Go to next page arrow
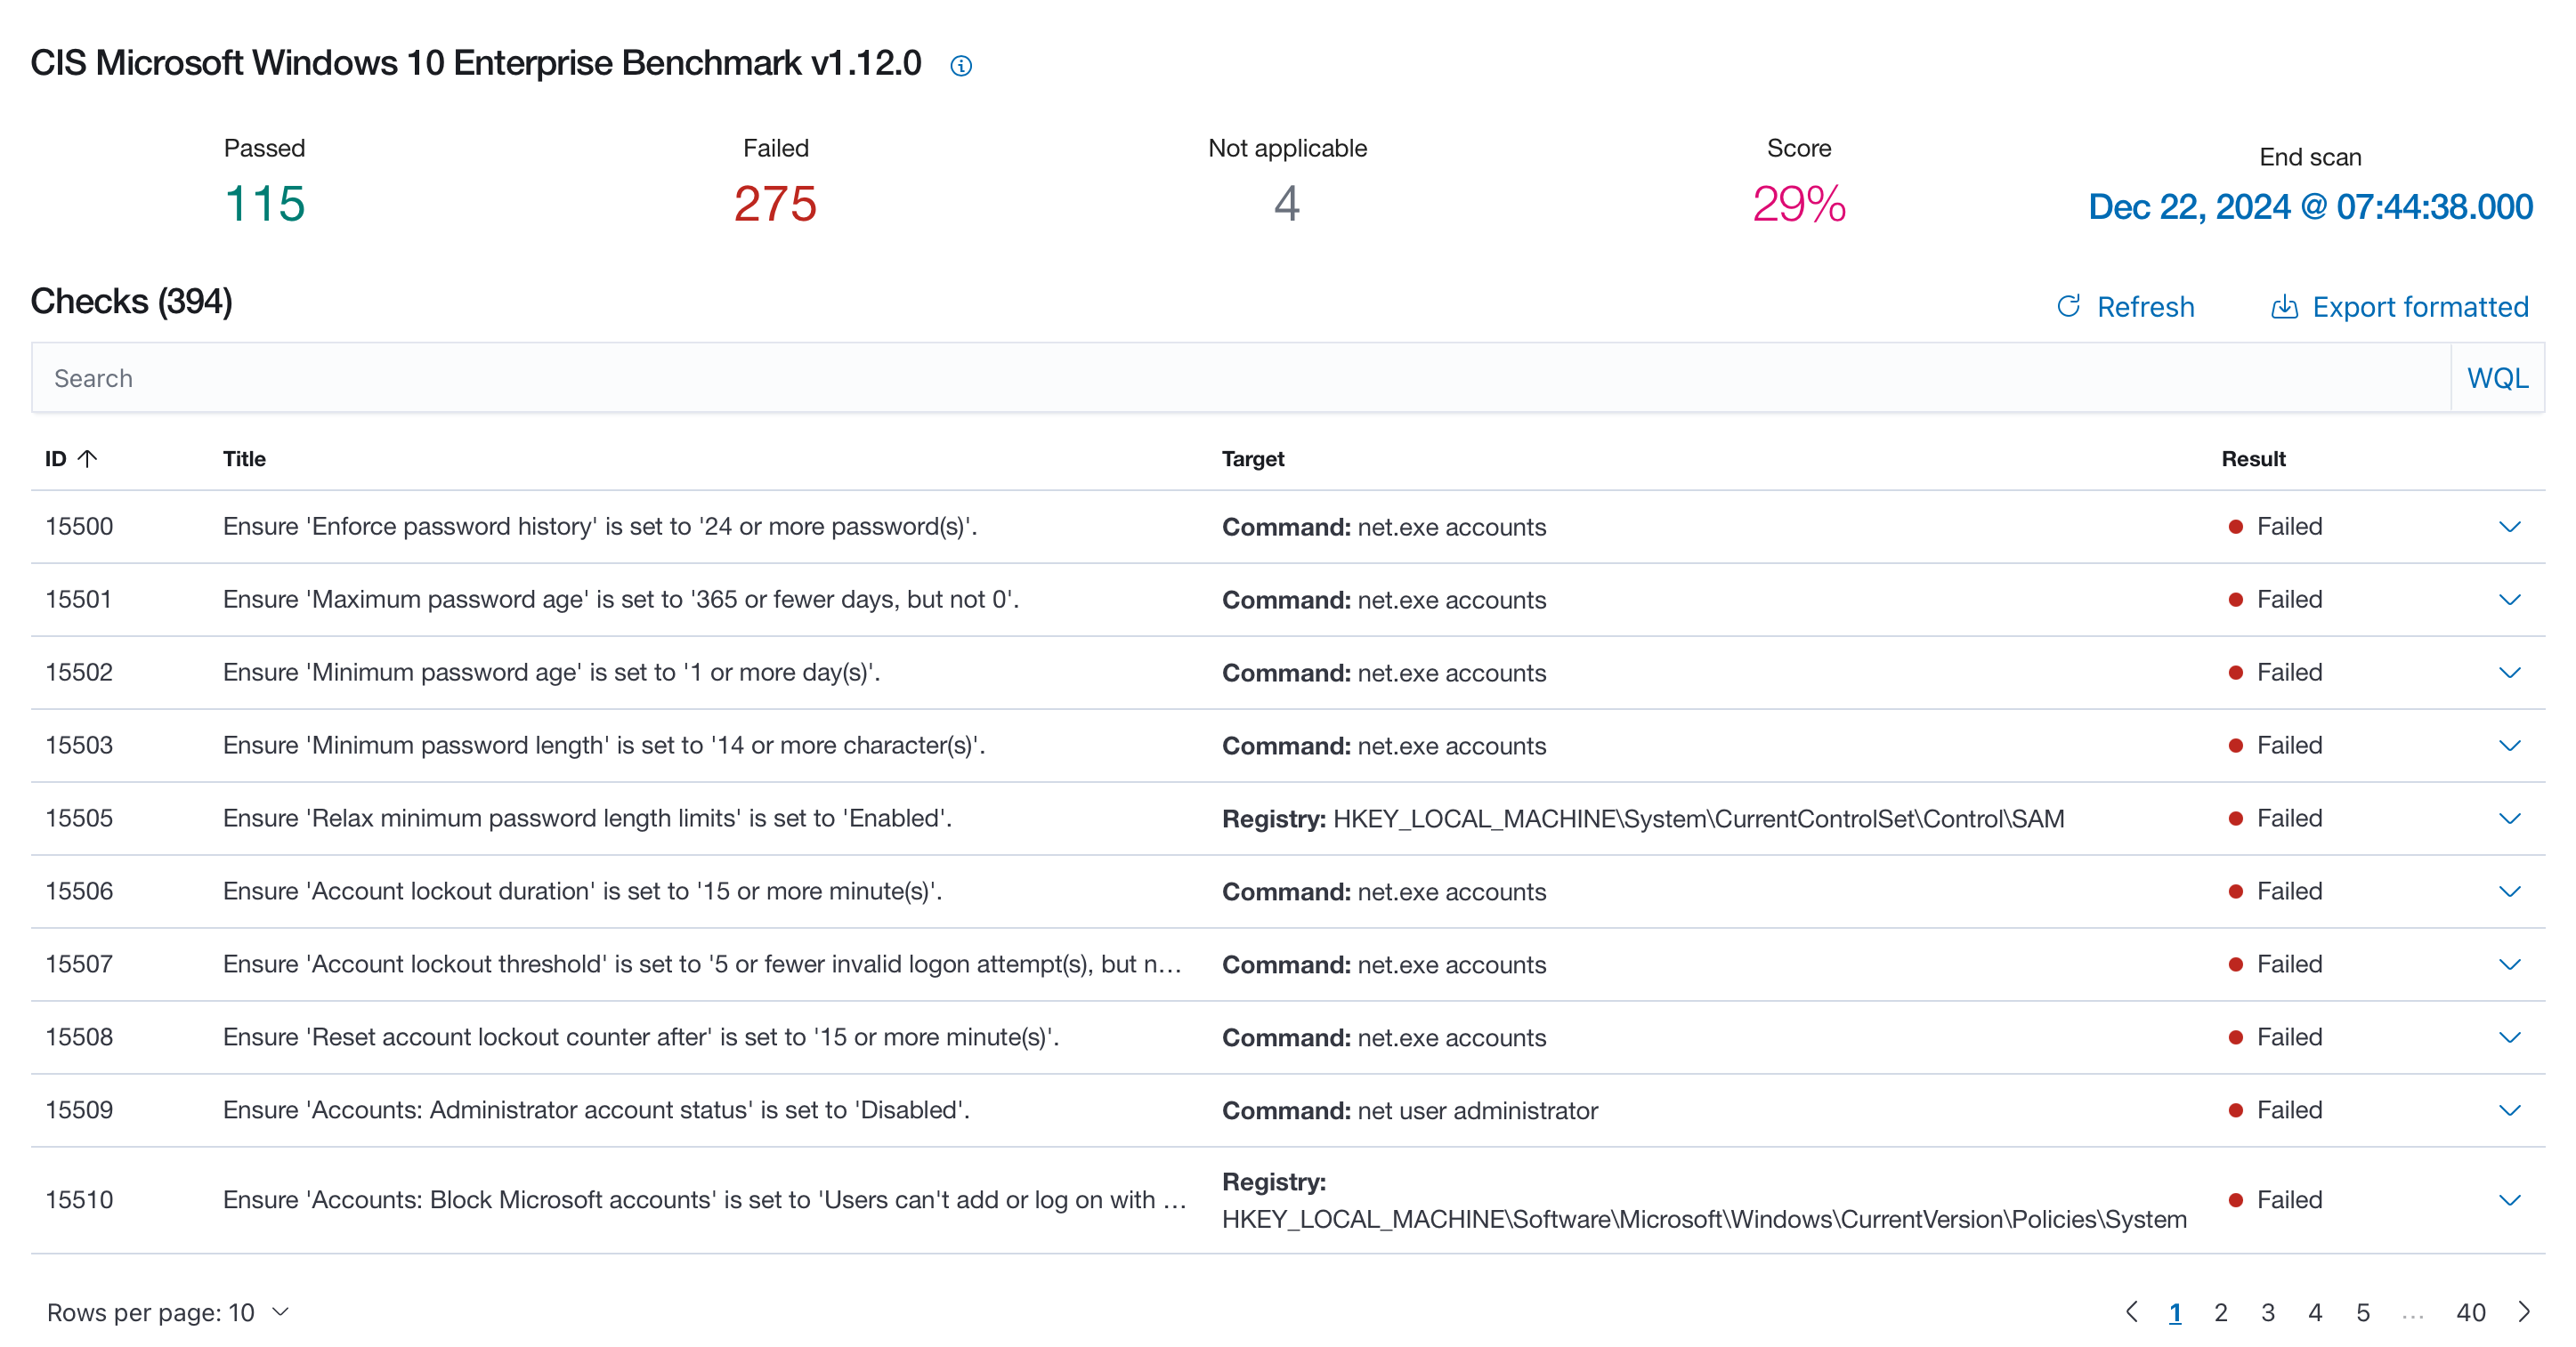 2524,1312
